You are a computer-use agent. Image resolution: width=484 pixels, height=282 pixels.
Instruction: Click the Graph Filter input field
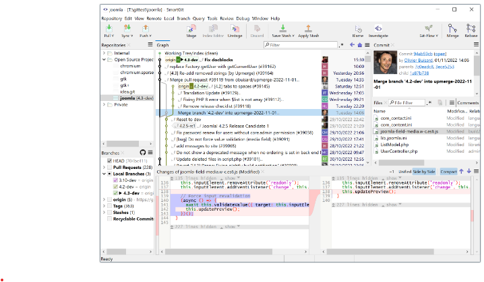(301, 45)
